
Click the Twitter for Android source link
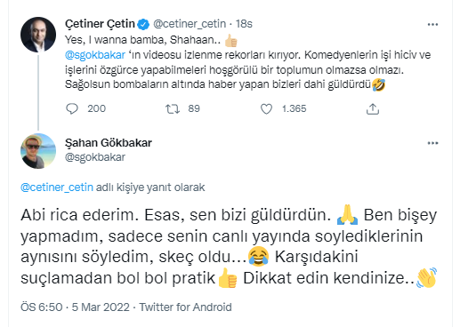[185, 307]
